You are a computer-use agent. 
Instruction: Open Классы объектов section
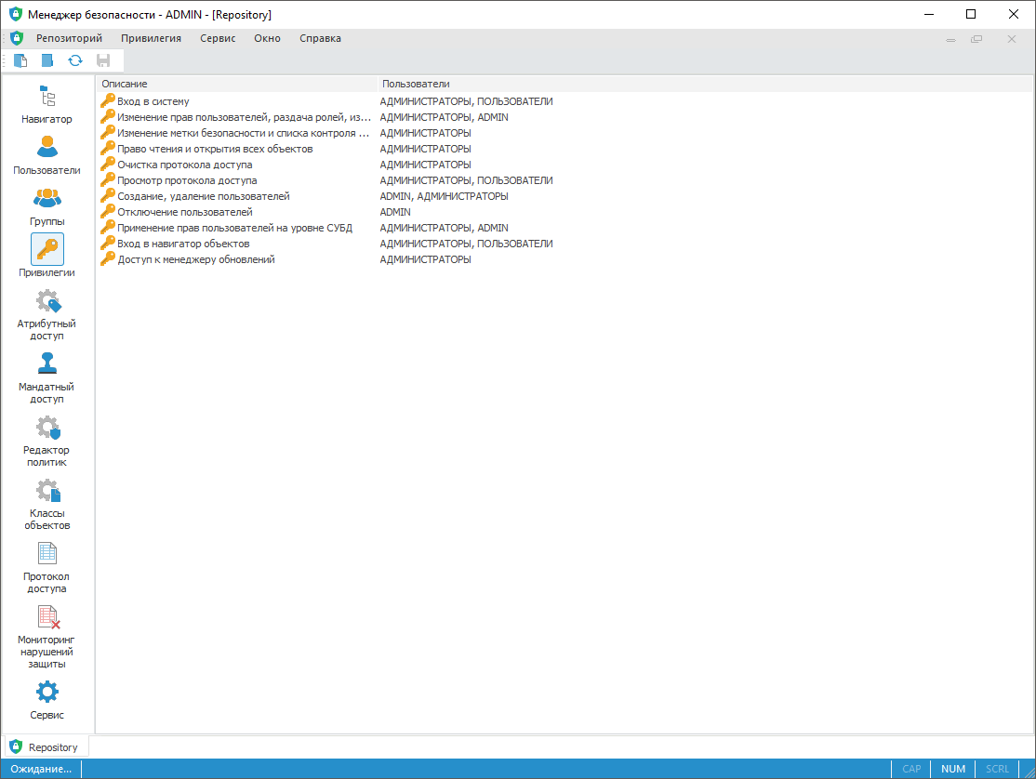click(x=46, y=505)
